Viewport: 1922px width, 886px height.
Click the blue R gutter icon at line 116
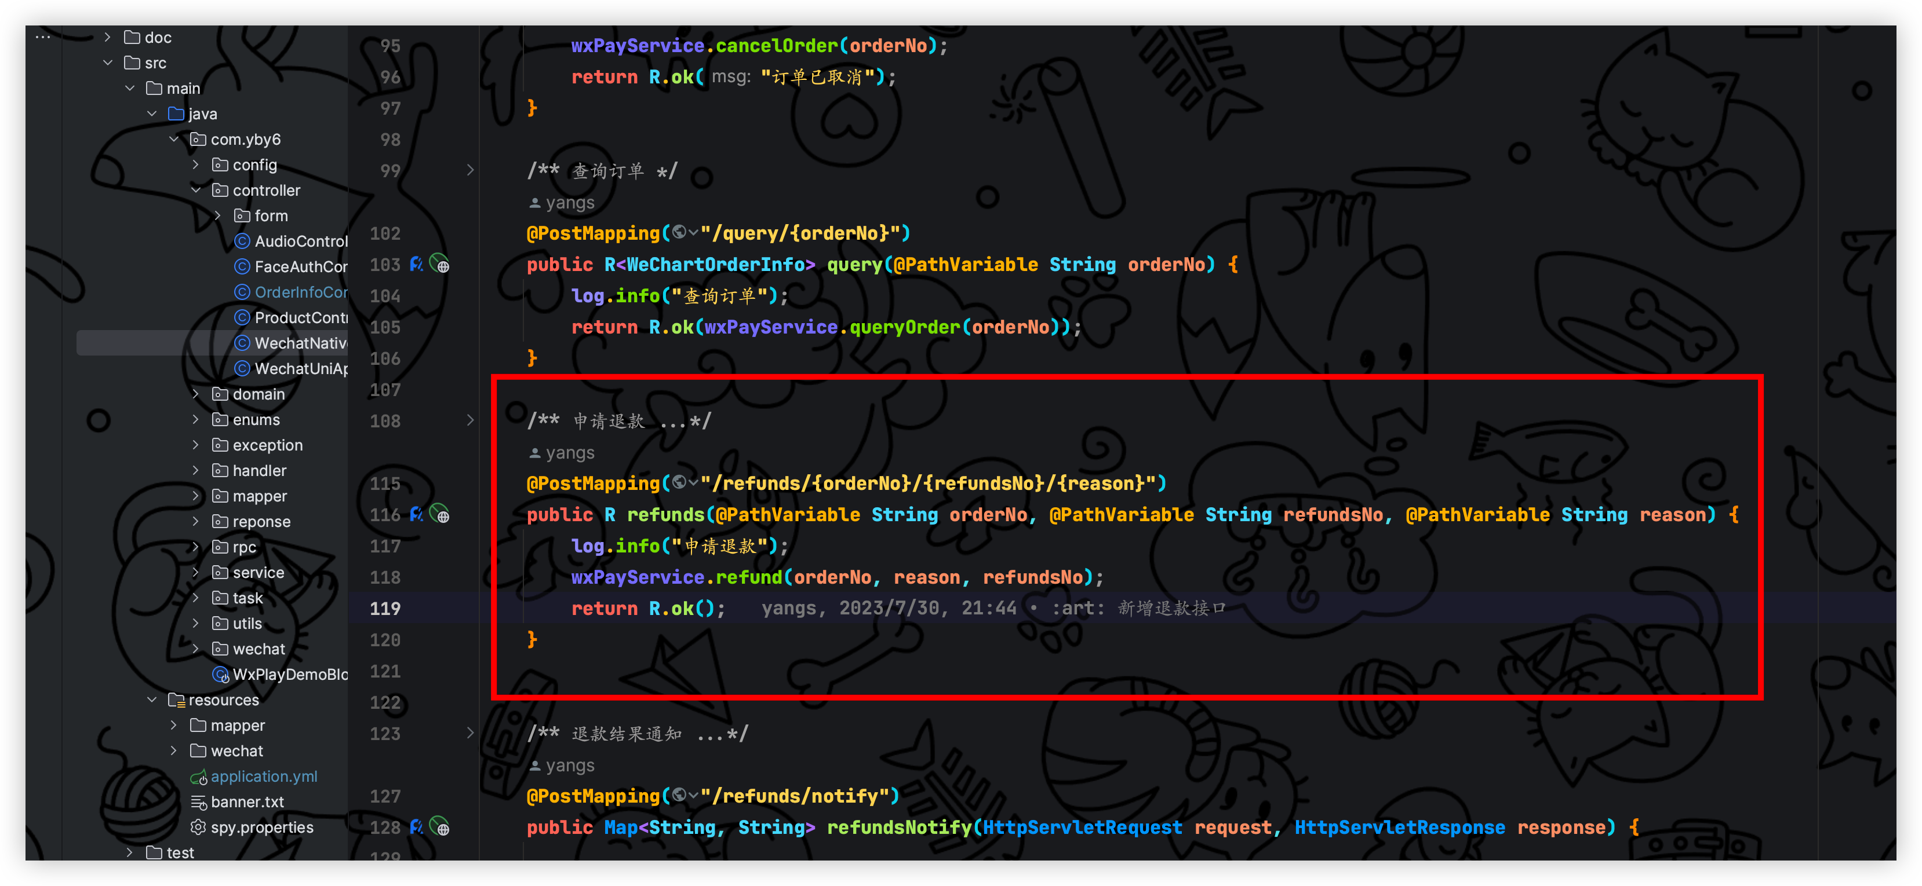(416, 514)
